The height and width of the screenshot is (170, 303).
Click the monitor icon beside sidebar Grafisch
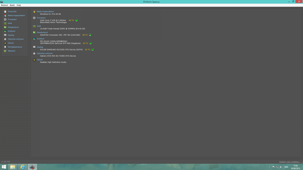(5, 31)
